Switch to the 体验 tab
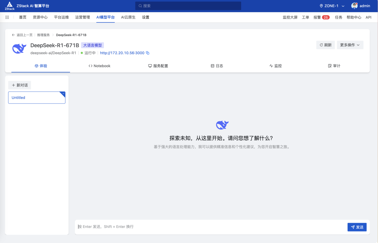The width and height of the screenshot is (378, 243). tap(41, 66)
